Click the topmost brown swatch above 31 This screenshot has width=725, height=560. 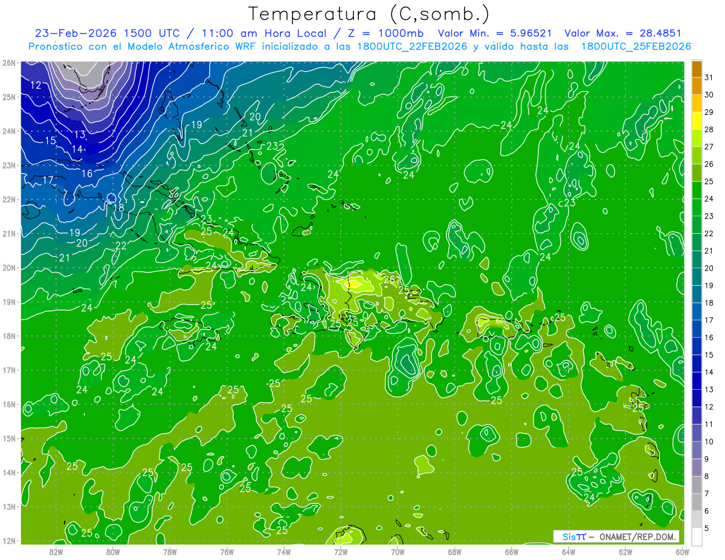click(696, 68)
